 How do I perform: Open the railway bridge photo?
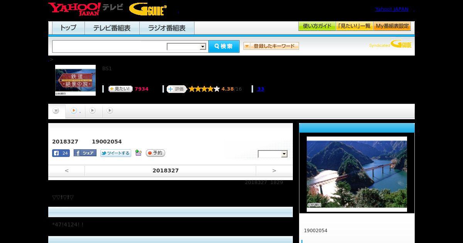pyautogui.click(x=357, y=174)
